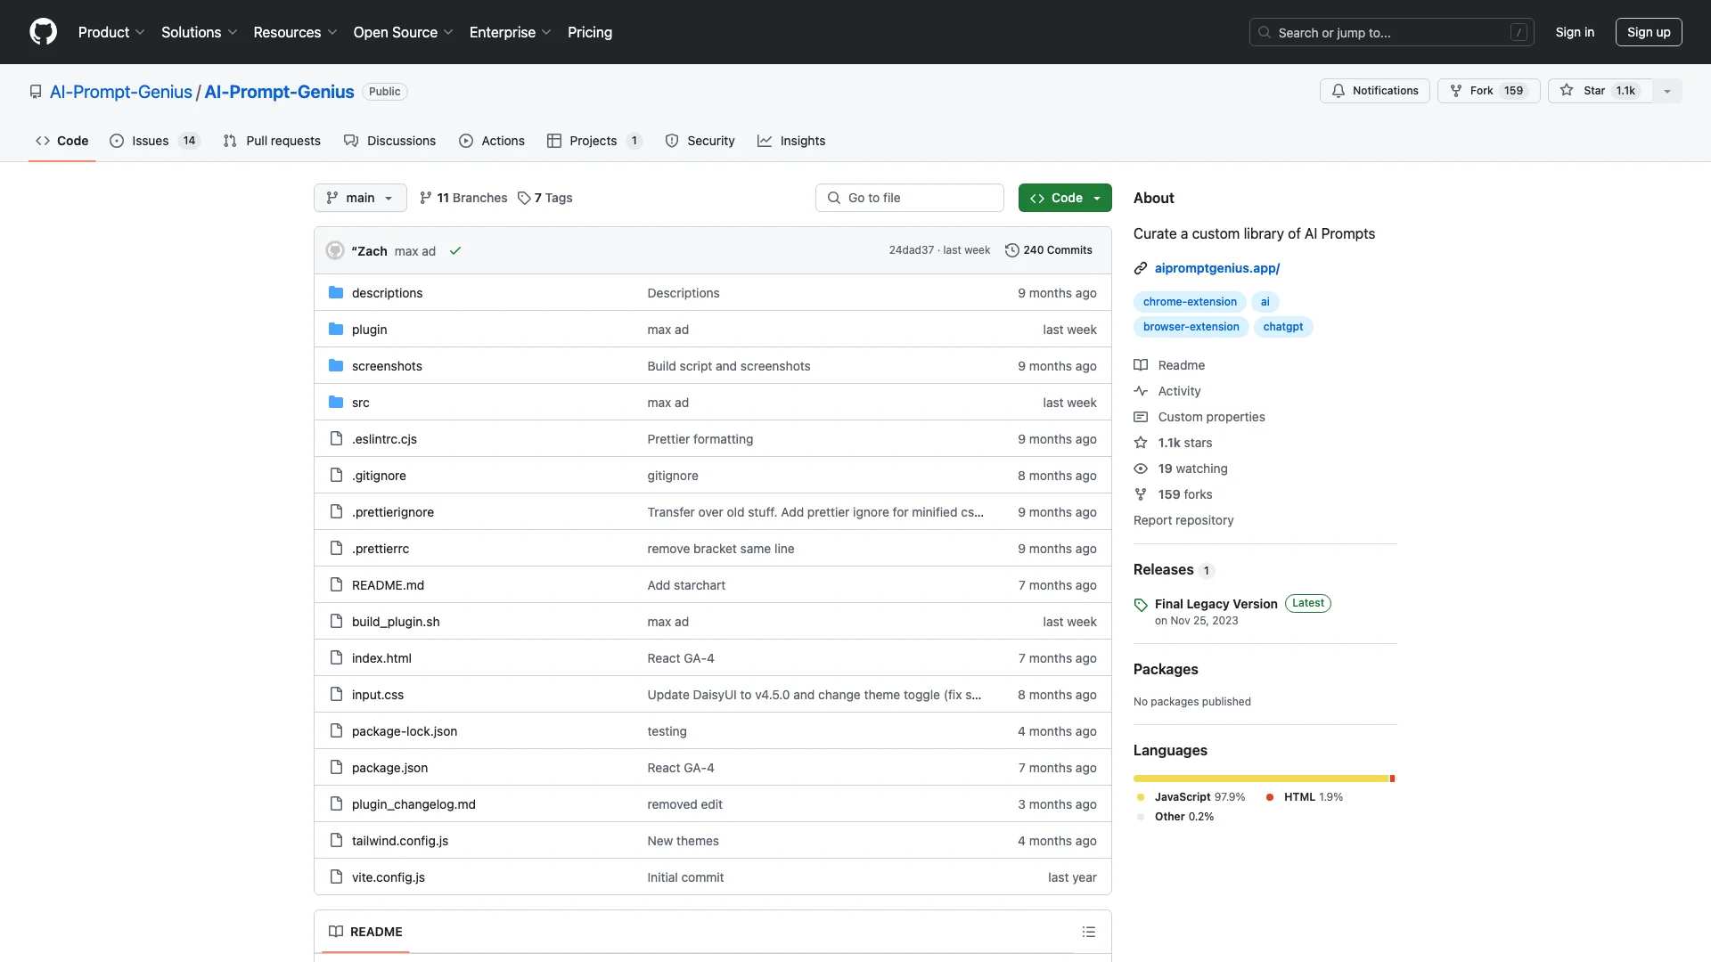Screen dimensions: 1711x962
Task: Expand the main branch selector
Action: 358,198
